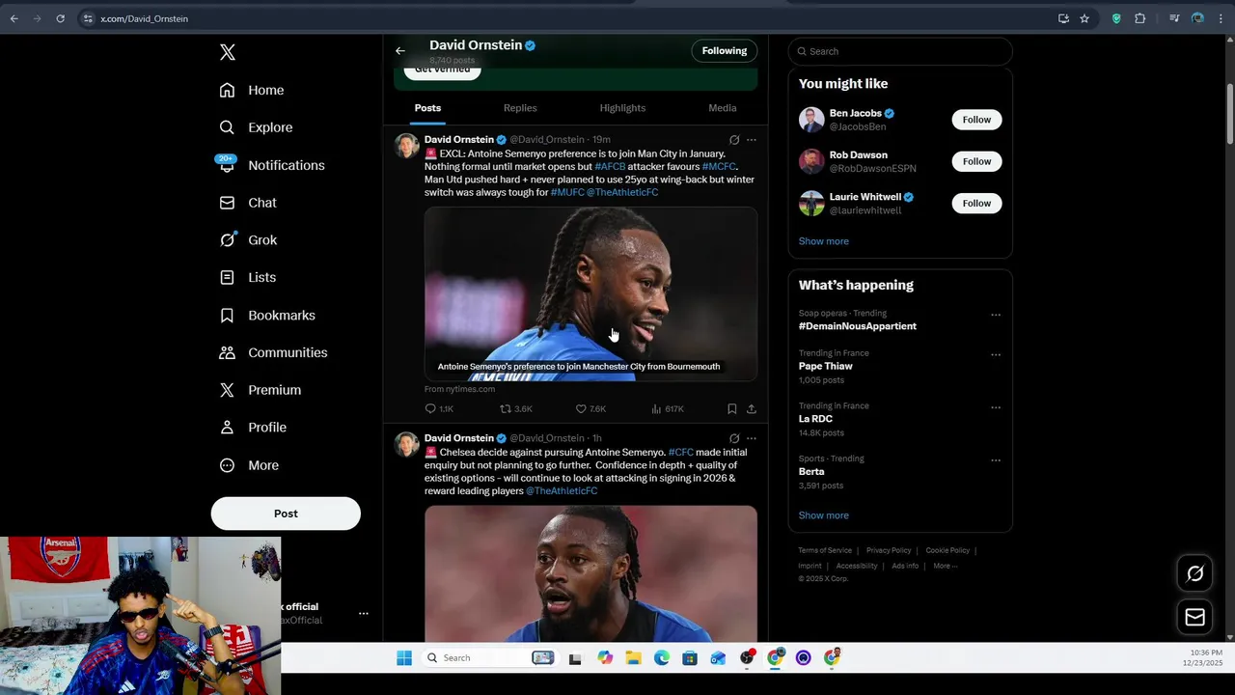Open #DemainNousAppartient trend

pos(858,326)
